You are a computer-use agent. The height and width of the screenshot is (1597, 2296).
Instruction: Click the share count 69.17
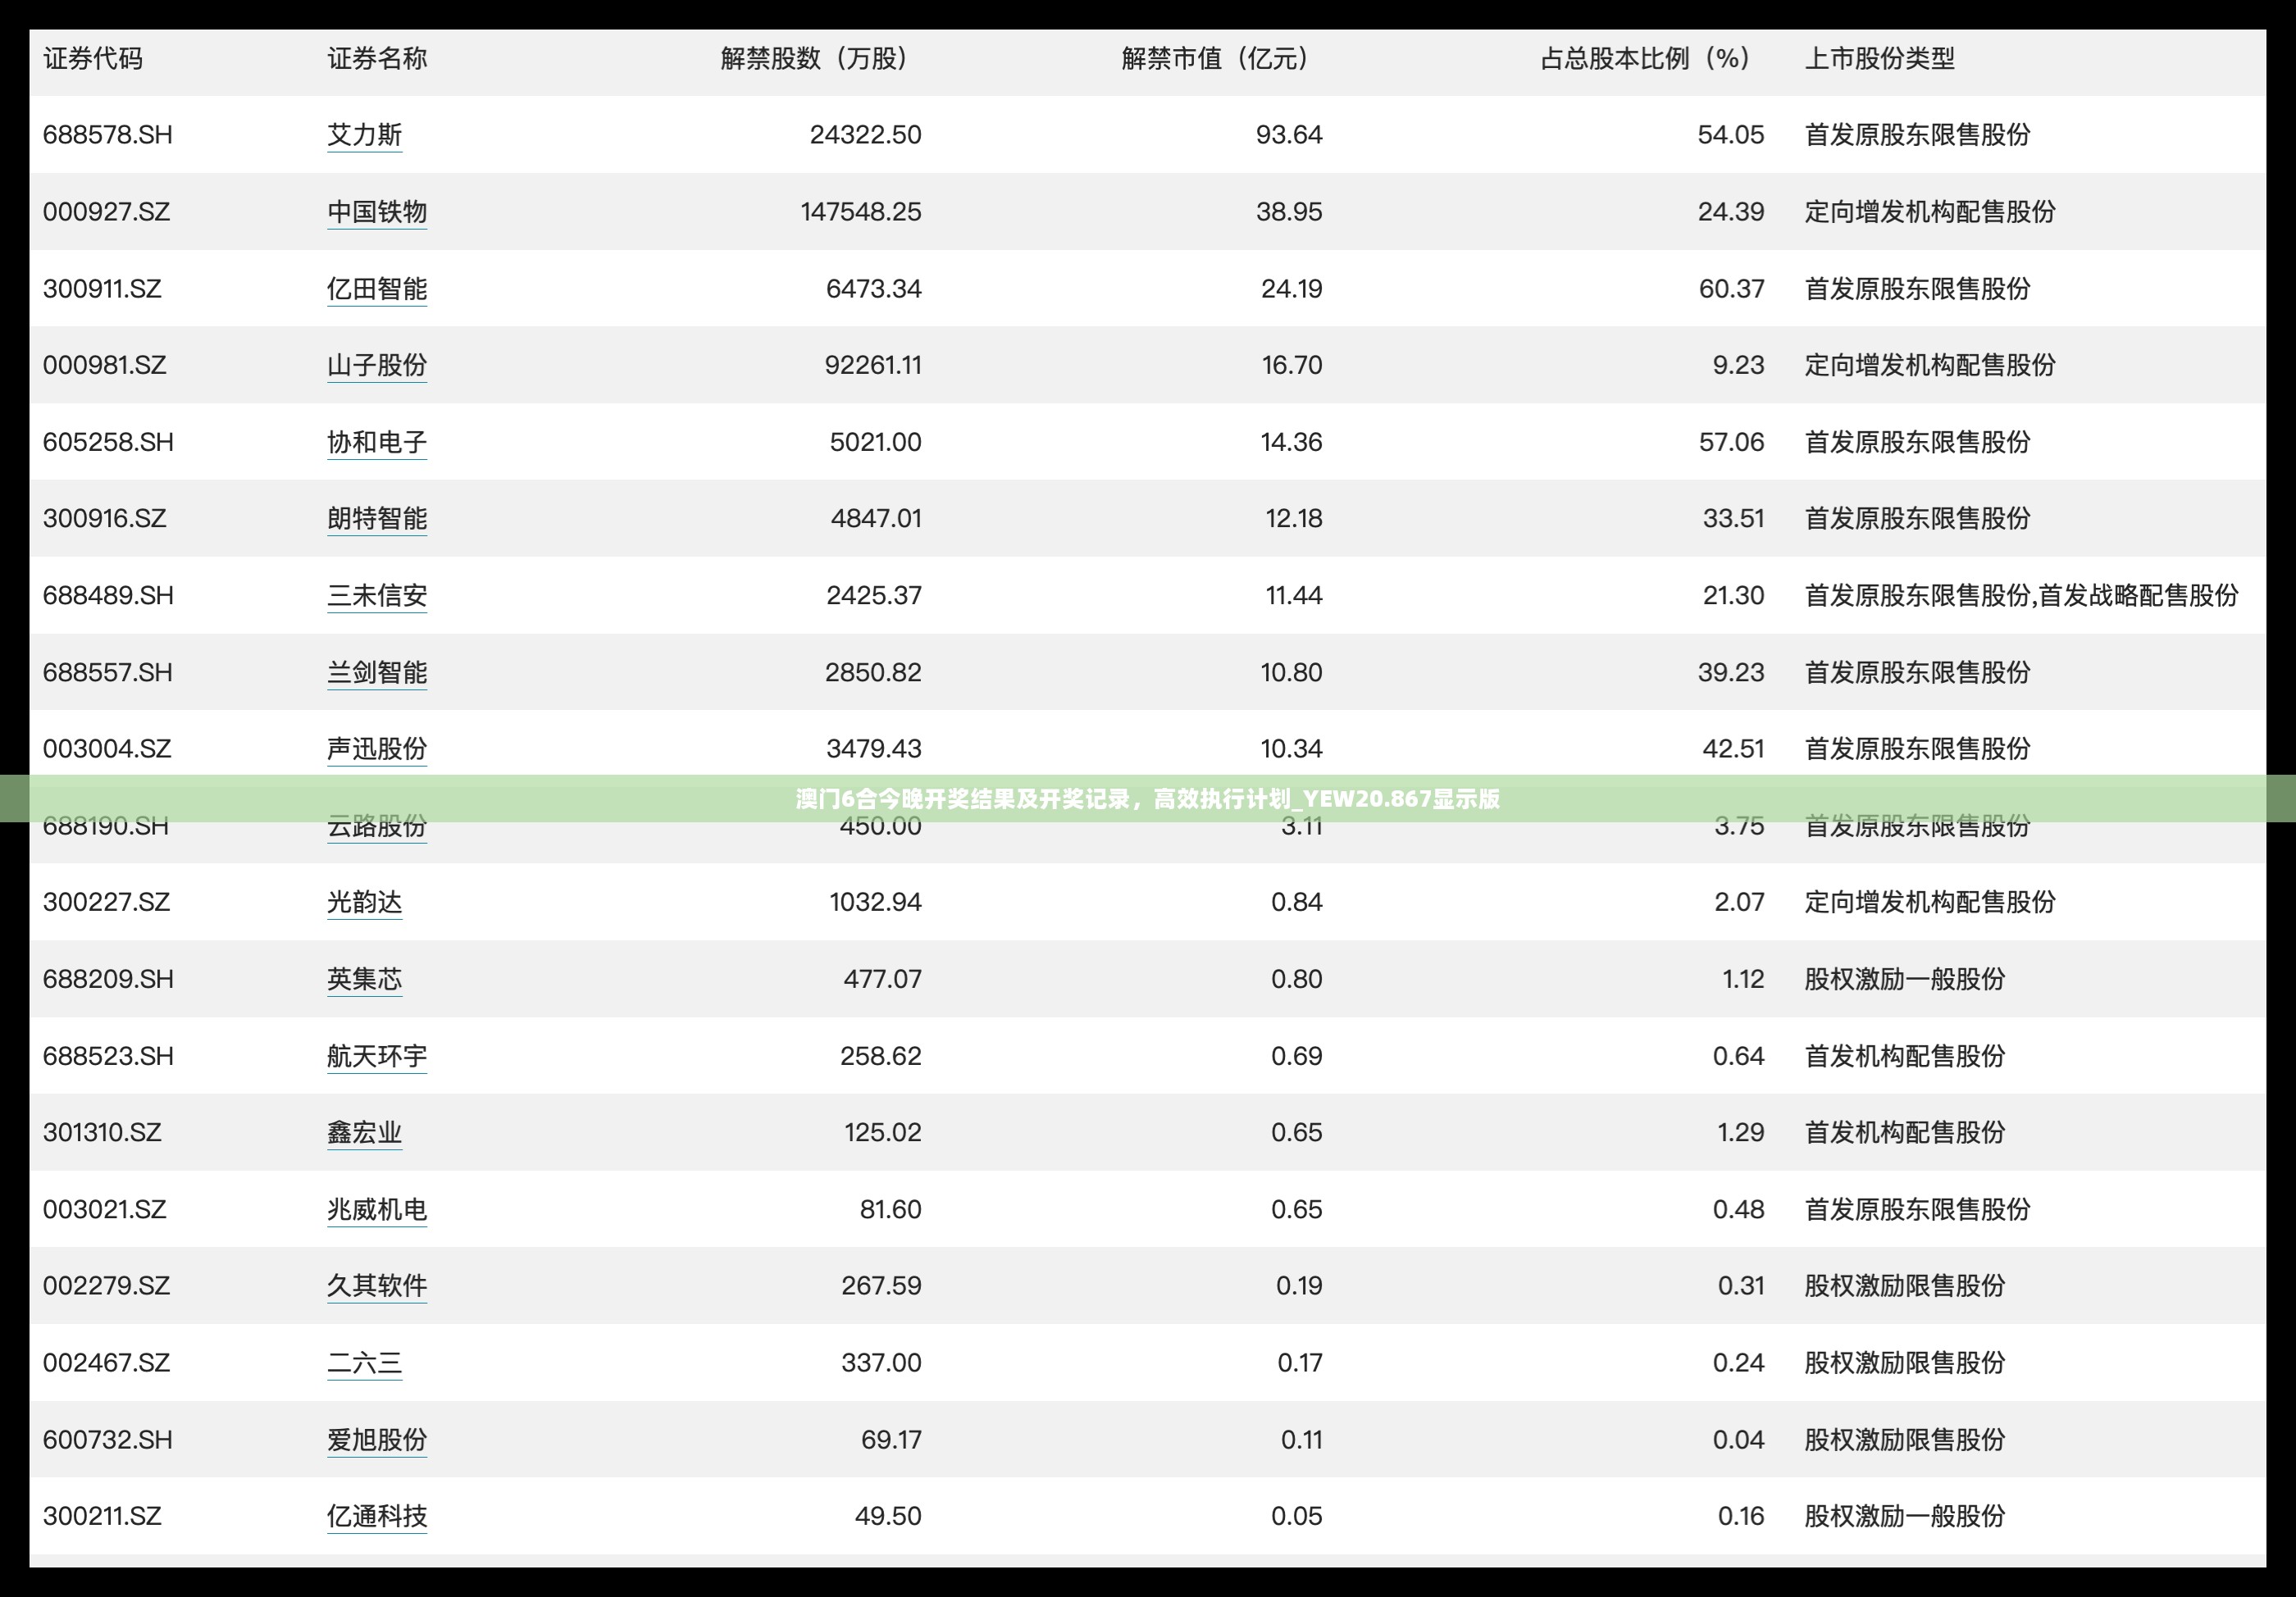tap(891, 1440)
